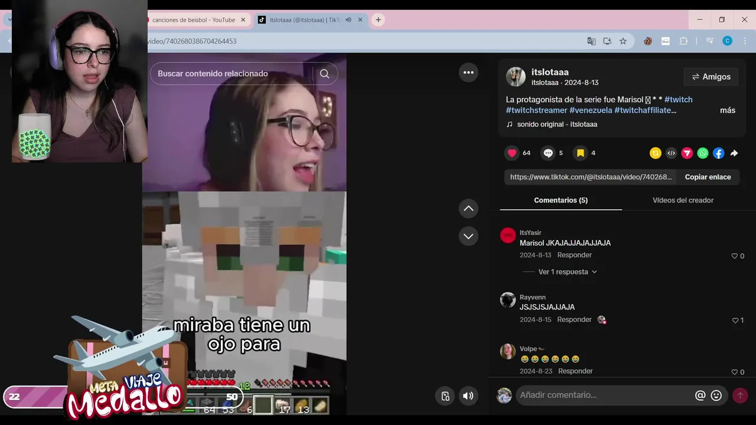The width and height of the screenshot is (756, 425).
Task: Open ItsYasir's commenter avatar
Action: coord(508,236)
